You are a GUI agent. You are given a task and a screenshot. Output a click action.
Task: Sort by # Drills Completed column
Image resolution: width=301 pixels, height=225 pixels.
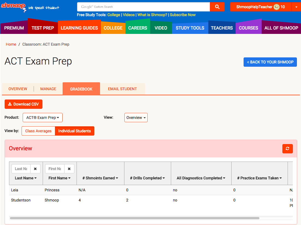147,178
